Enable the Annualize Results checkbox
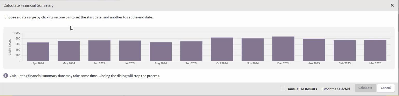399x96 pixels. (283, 89)
